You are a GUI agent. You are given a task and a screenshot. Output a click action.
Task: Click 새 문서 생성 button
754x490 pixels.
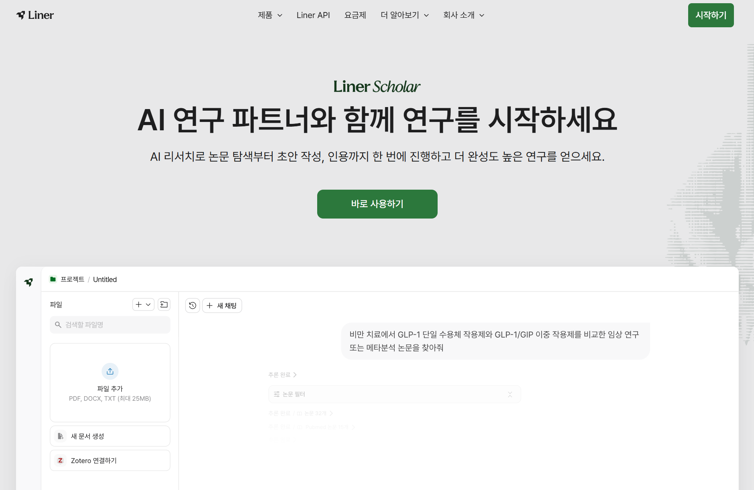coord(110,436)
